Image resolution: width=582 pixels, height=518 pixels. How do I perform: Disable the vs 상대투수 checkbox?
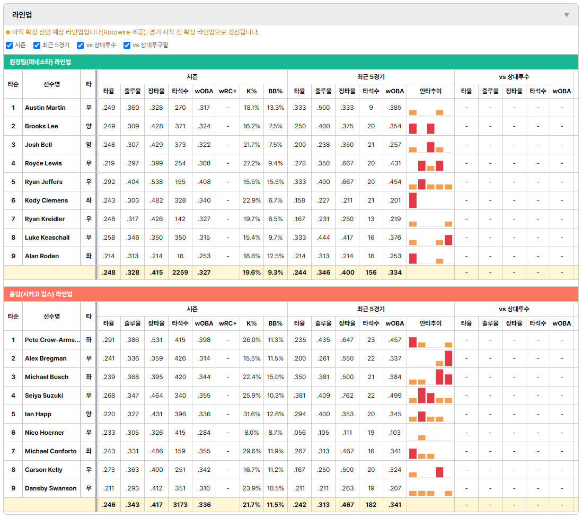pos(80,45)
